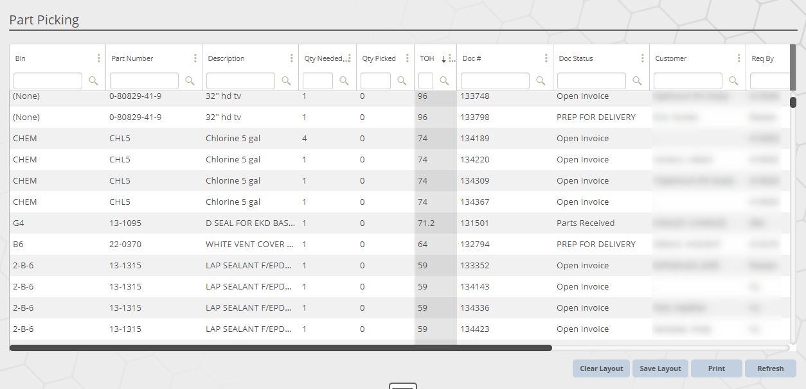Click the Qty Picked filter search icon

[x=402, y=81]
